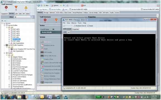Click KVM Console action link
This screenshot has width=161, height=100.
pyautogui.click(x=48, y=52)
